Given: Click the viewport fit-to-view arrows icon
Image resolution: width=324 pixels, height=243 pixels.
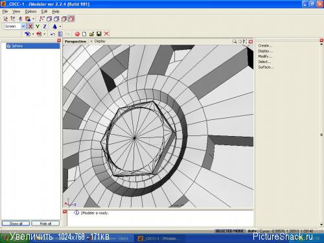Looking at the screenshot, I should [x=245, y=41].
